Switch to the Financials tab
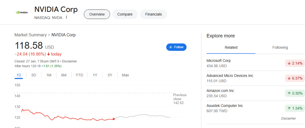Viewport: 305px width, 128px height. point(153,14)
